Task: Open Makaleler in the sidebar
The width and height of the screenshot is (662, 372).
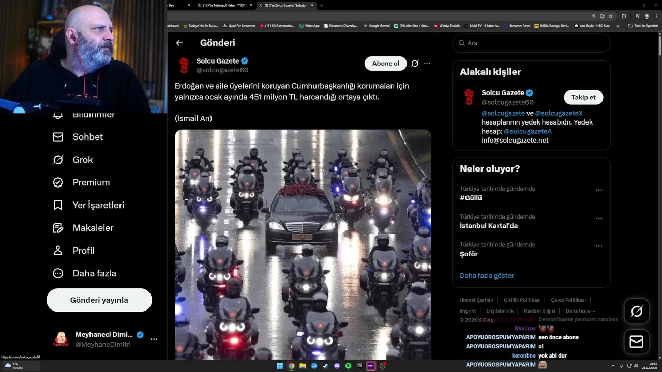Action: tap(83, 228)
